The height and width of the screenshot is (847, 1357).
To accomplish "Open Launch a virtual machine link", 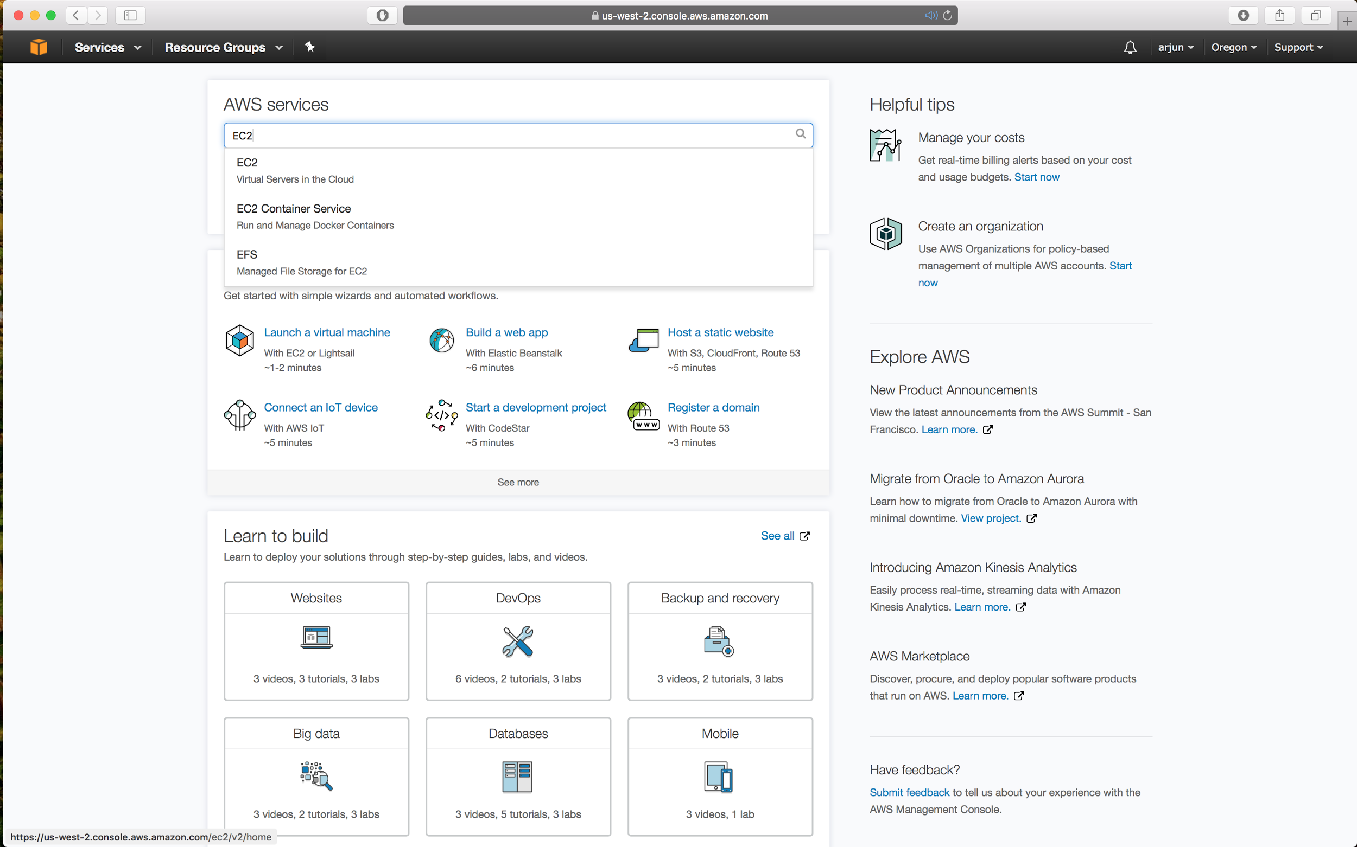I will coord(327,332).
